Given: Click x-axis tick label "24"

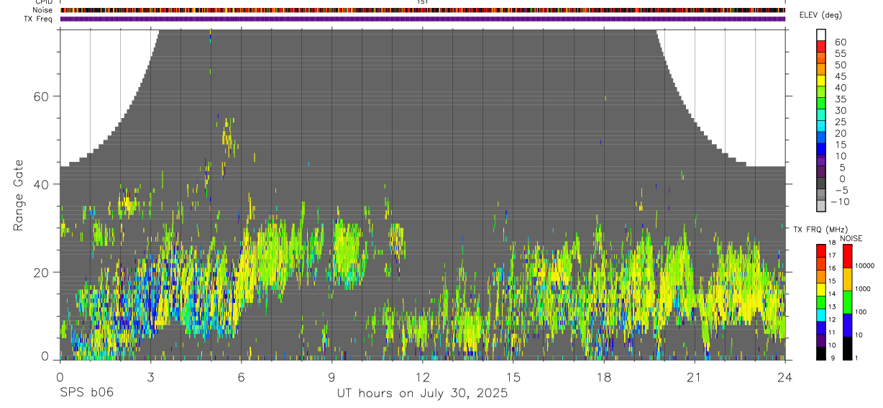Looking at the screenshot, I should 785,376.
